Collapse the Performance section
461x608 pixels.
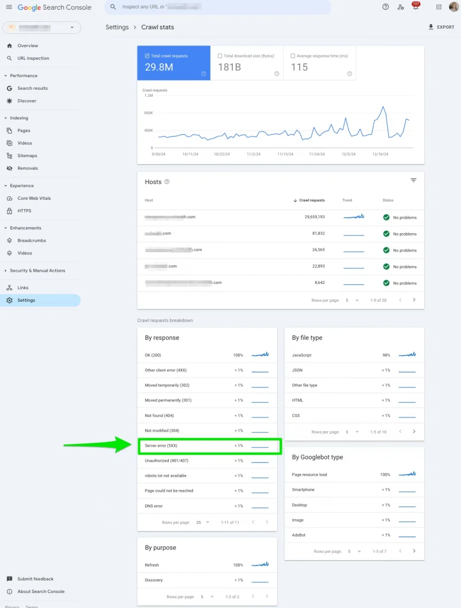(5, 75)
